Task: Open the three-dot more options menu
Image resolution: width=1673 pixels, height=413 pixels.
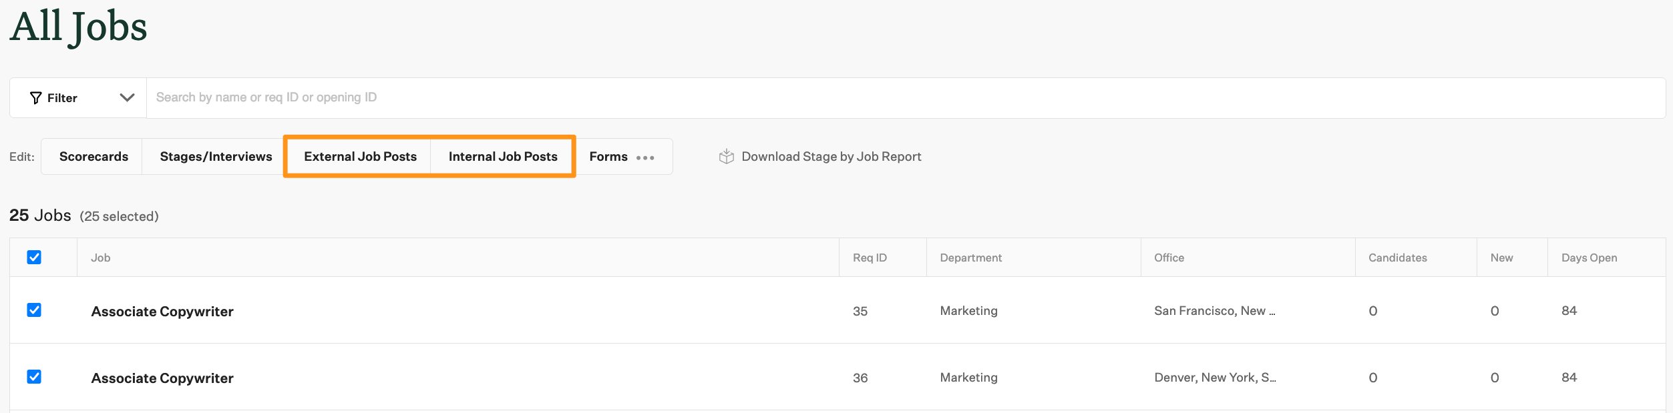Action: tap(645, 157)
